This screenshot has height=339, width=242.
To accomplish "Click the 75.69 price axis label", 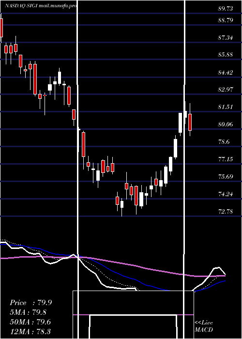I will coord(226,177).
